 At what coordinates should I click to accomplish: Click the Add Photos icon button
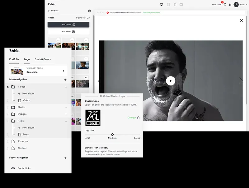pyautogui.click(x=74, y=24)
